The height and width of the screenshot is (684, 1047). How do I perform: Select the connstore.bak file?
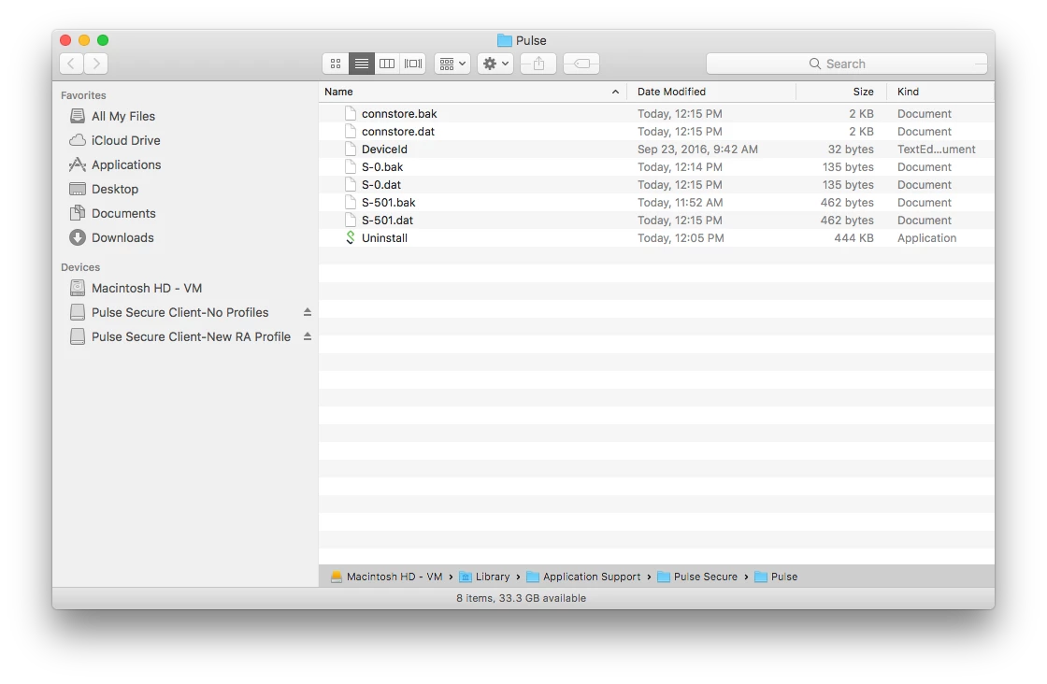(x=656, y=113)
